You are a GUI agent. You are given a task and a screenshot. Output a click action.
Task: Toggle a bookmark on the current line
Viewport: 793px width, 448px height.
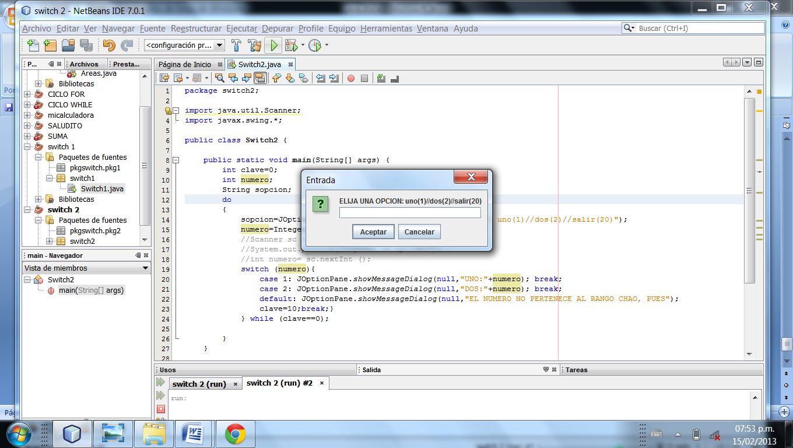(304, 78)
